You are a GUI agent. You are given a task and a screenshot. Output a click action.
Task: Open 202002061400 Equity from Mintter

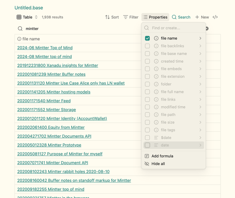coord(51,127)
